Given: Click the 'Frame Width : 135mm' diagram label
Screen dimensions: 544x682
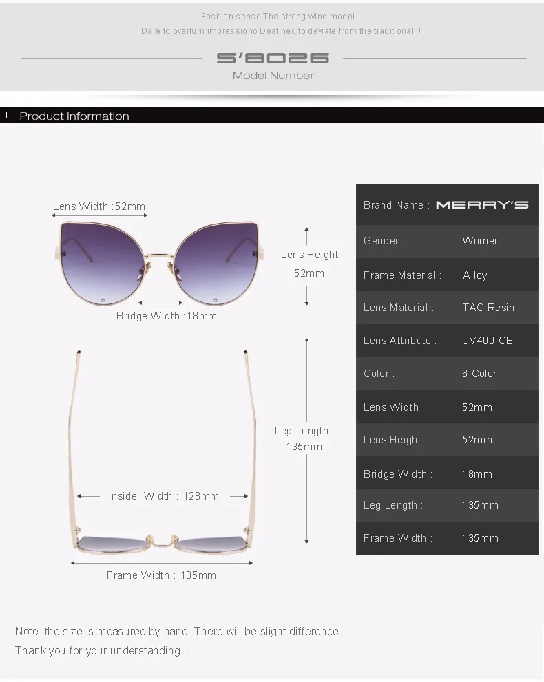Looking at the screenshot, I should (161, 575).
